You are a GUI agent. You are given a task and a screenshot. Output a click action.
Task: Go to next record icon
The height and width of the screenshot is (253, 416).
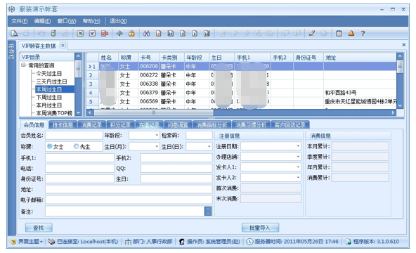pos(195,34)
